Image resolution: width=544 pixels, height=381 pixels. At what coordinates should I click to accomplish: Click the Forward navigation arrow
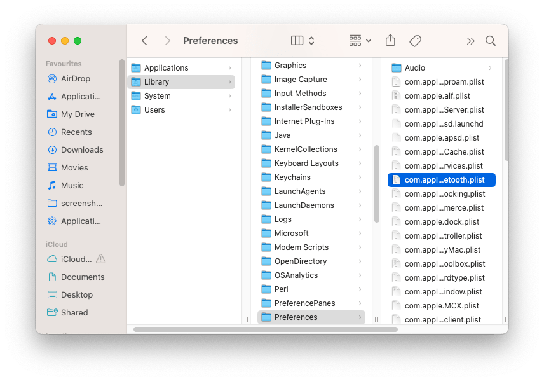(x=167, y=41)
